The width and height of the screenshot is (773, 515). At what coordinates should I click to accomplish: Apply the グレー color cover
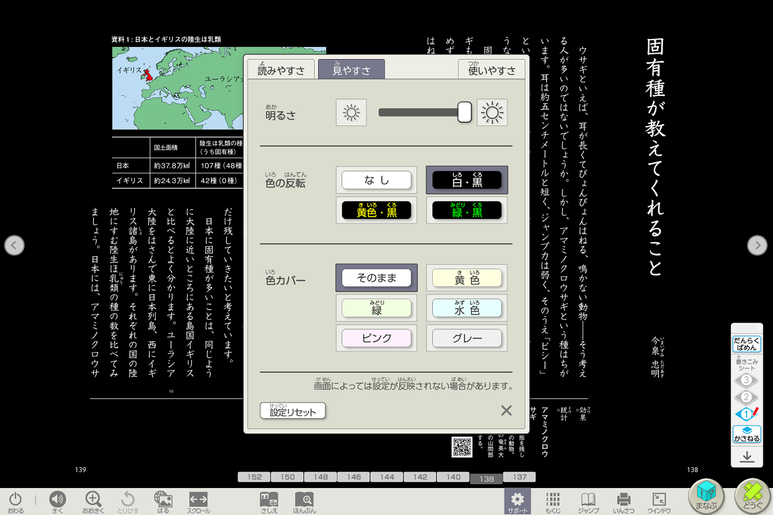tap(467, 338)
